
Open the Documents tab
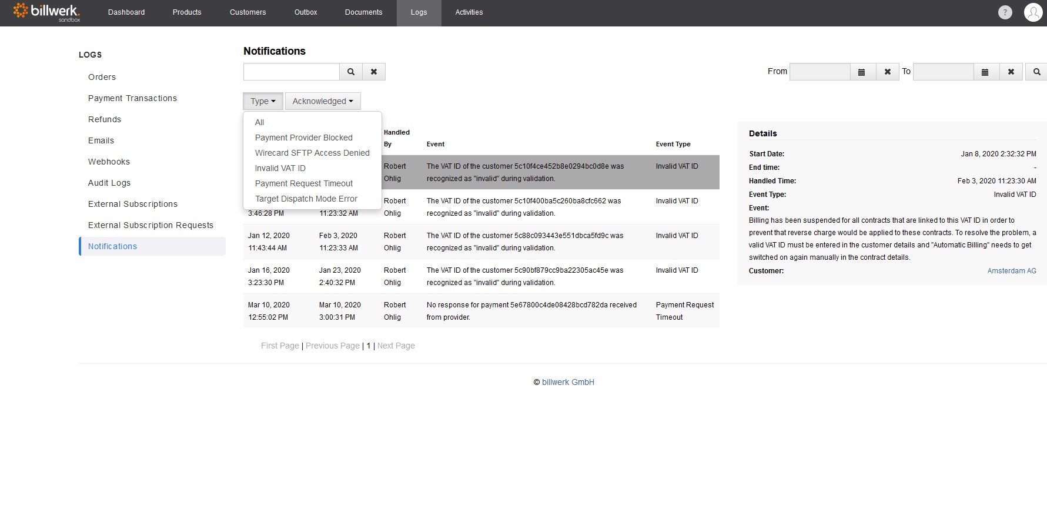(x=364, y=12)
